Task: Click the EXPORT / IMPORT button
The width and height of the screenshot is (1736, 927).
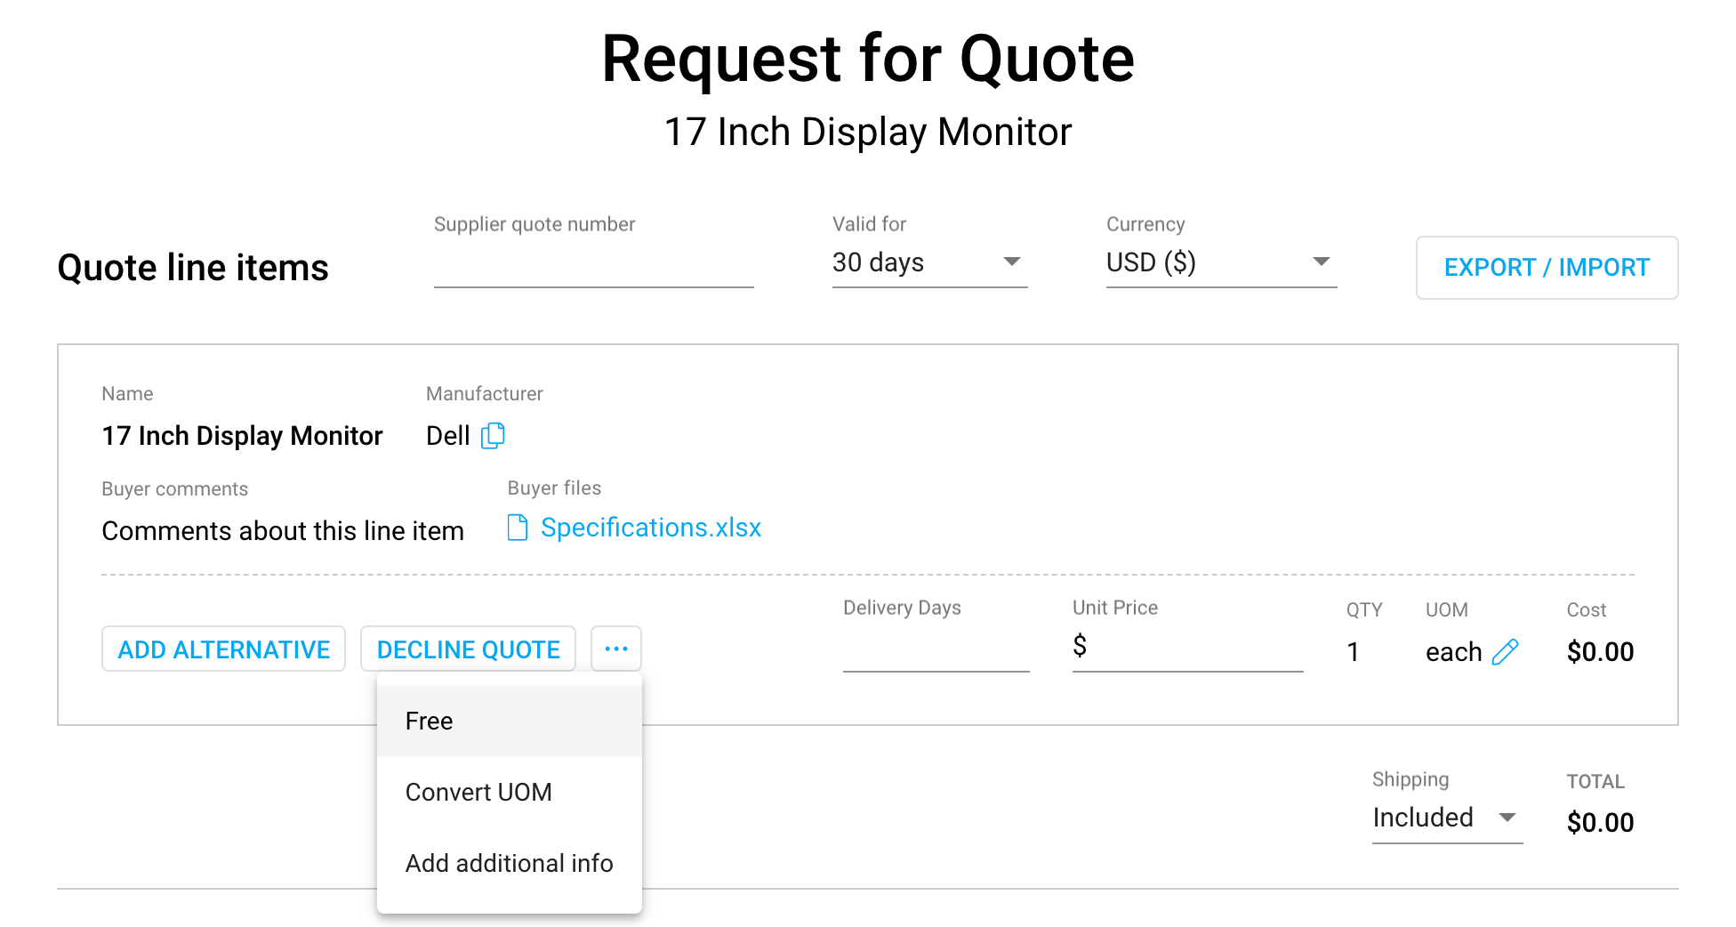Action: tap(1547, 268)
